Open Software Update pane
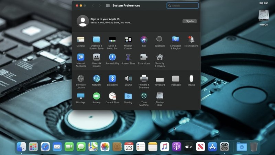Viewport: 275px width, 155px height. tap(81, 82)
